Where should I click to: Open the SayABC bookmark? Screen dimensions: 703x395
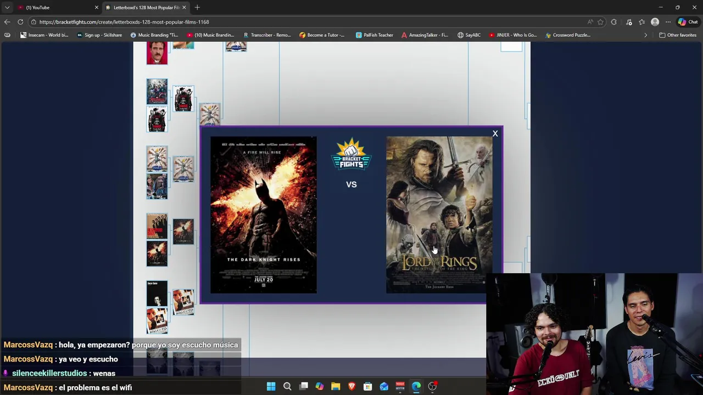point(468,35)
